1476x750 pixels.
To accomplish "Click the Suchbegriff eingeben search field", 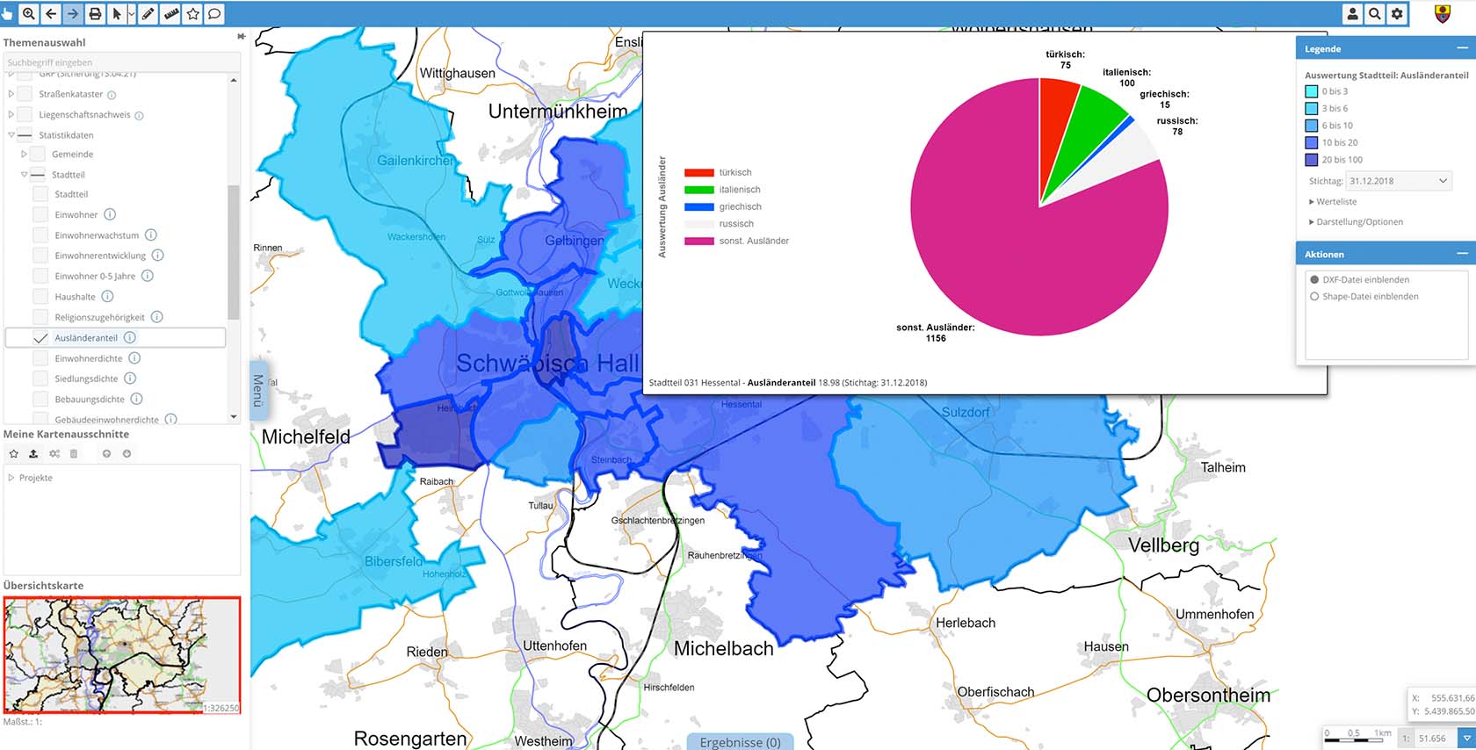I will point(121,62).
